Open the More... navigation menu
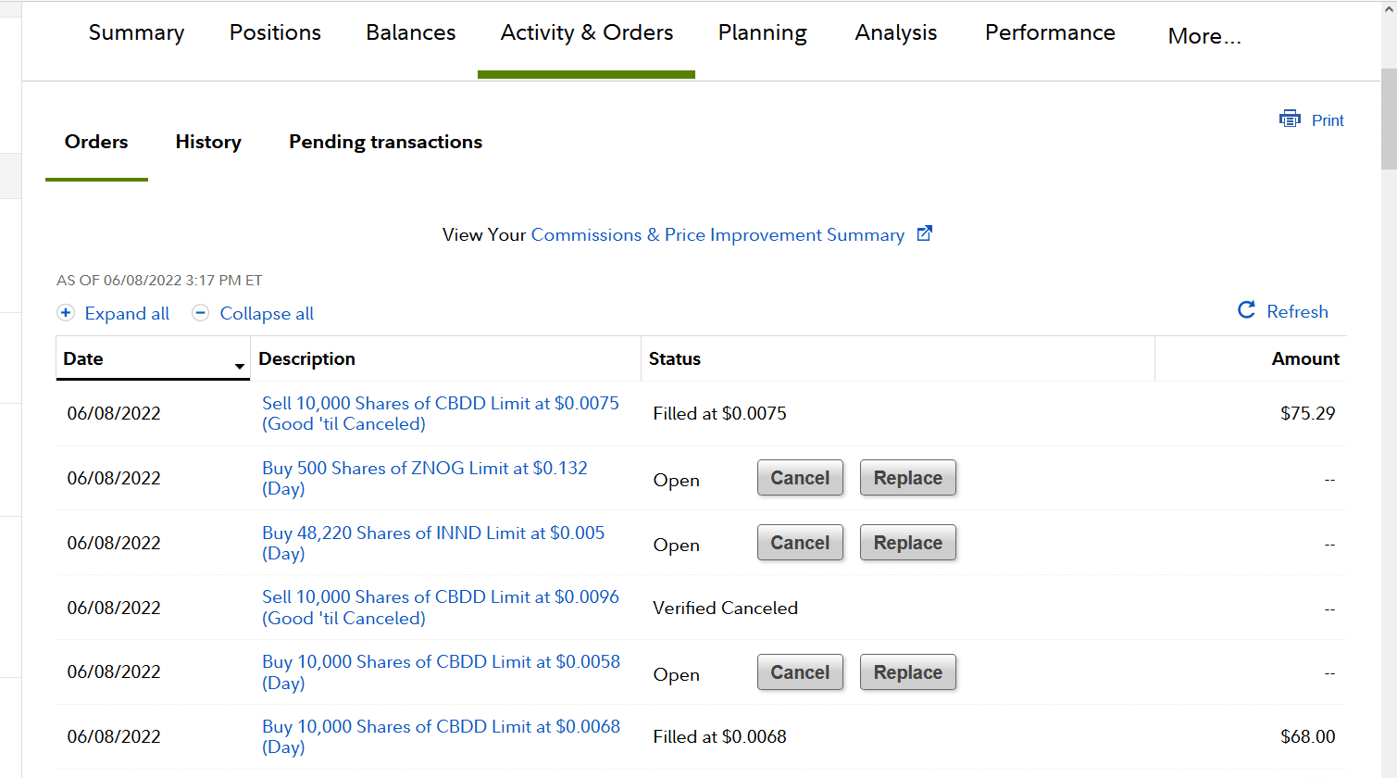Screen dimensions: 1397x778 coord(1204,36)
